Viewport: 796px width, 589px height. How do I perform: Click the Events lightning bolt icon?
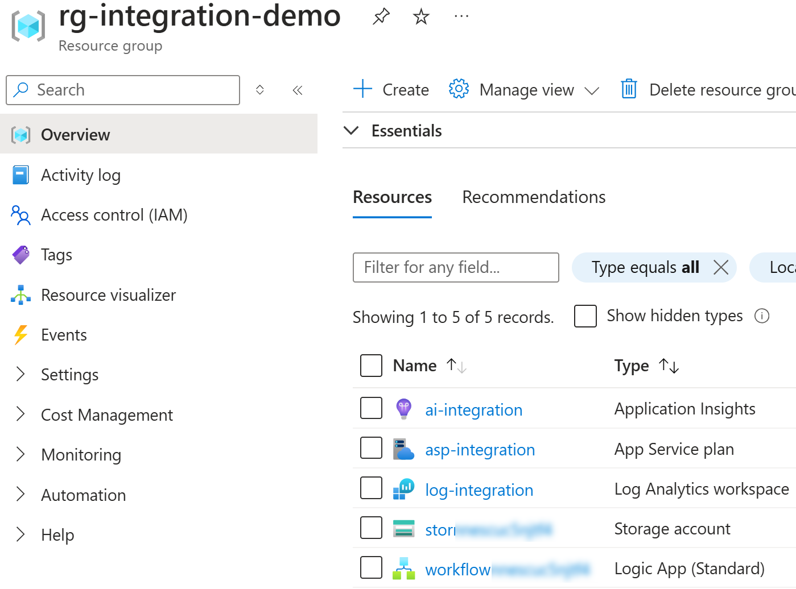point(21,335)
